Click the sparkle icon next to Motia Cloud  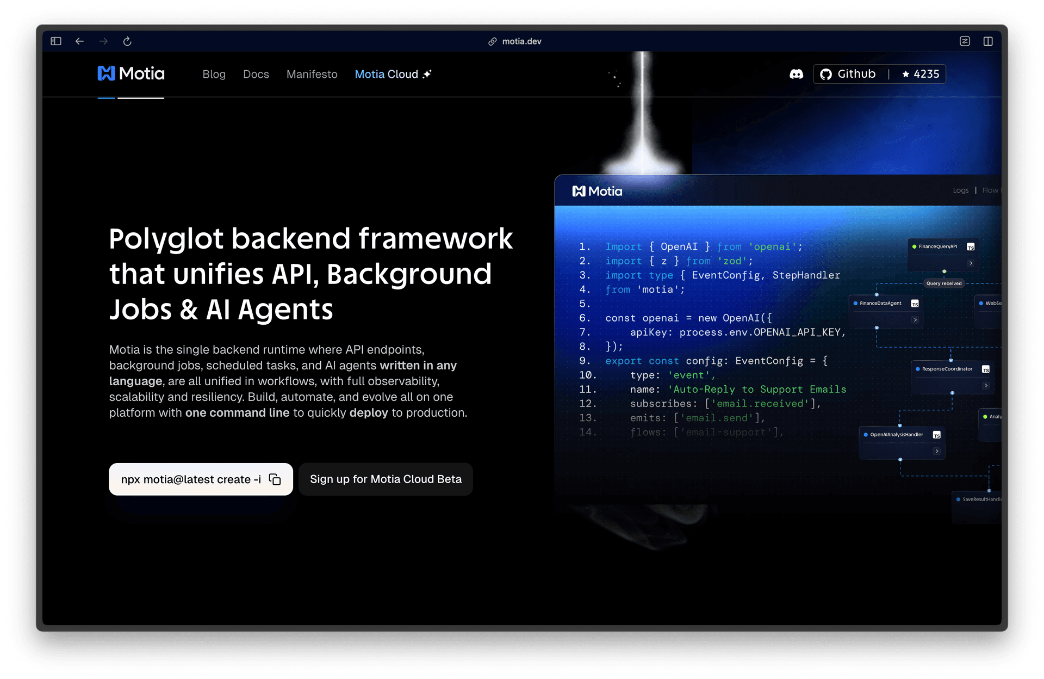427,74
